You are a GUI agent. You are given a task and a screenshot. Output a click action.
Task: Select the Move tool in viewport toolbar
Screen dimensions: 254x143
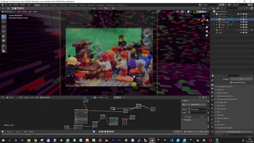pyautogui.click(x=4, y=27)
